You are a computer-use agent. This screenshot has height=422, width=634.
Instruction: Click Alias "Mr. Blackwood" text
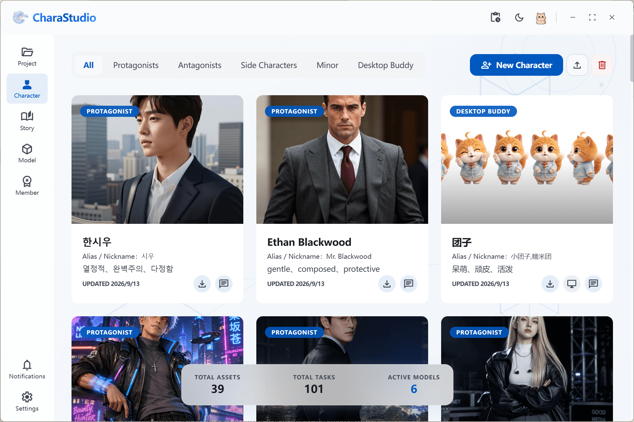349,256
